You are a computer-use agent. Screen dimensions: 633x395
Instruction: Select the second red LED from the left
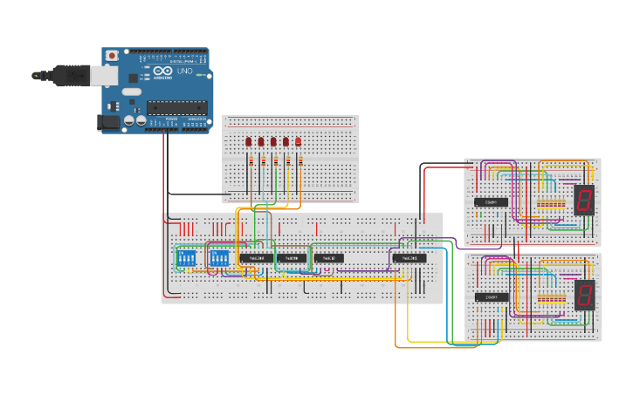point(261,142)
